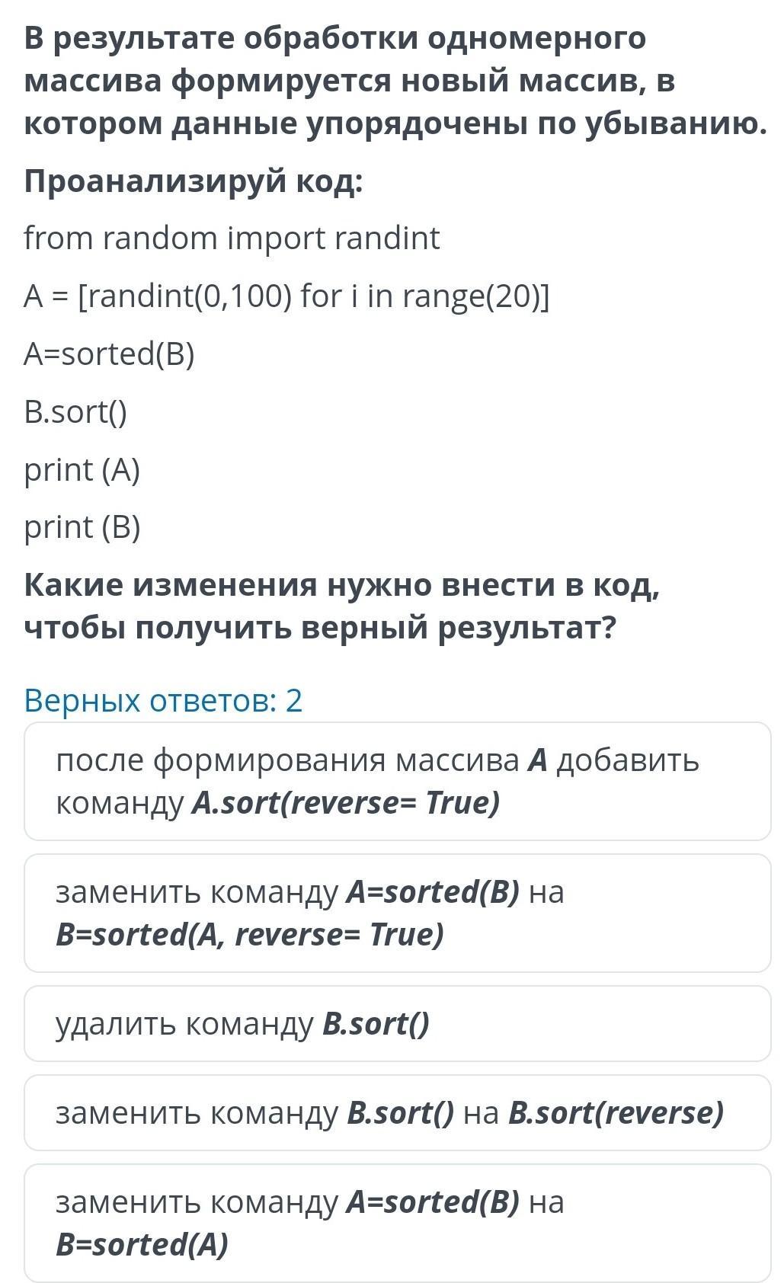Select answer replacing with B=sorted(A, reverse= True)

(397, 913)
